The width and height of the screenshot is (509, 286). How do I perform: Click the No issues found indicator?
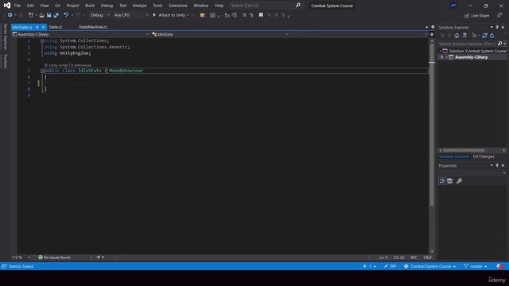54,257
